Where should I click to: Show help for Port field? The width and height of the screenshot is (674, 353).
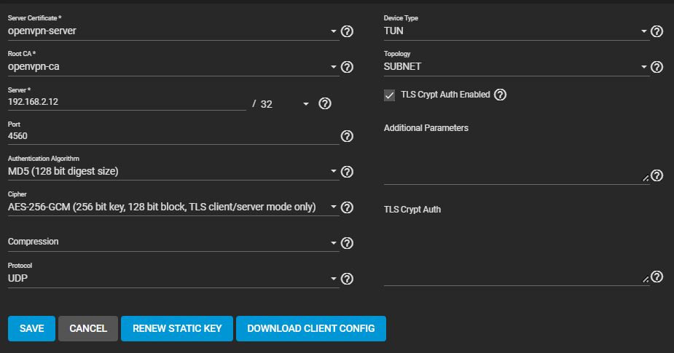pyautogui.click(x=348, y=136)
